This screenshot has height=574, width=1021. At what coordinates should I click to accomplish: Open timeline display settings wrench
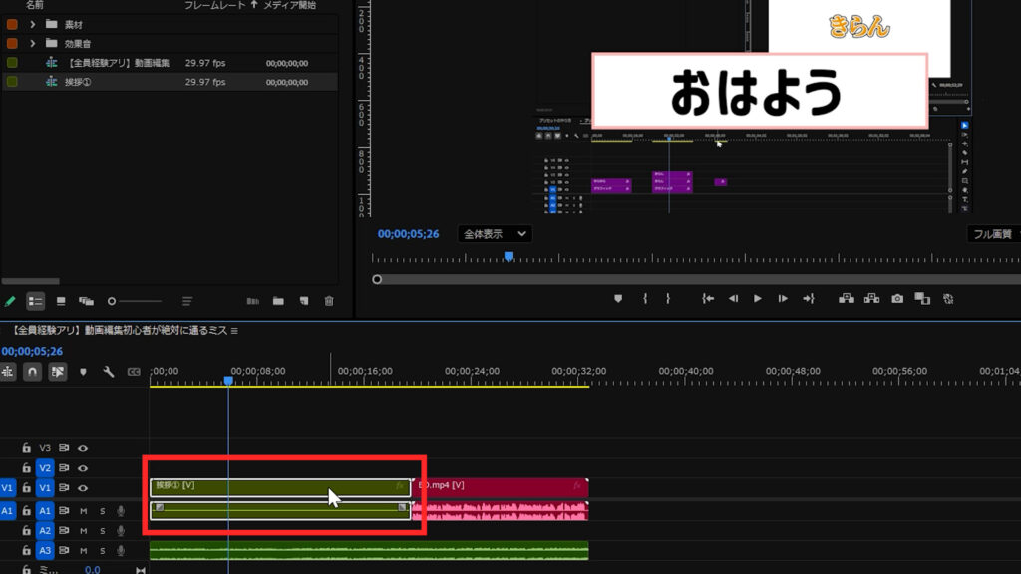point(108,372)
